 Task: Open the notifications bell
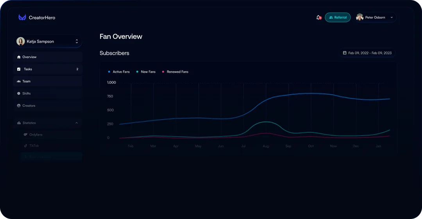(x=319, y=18)
